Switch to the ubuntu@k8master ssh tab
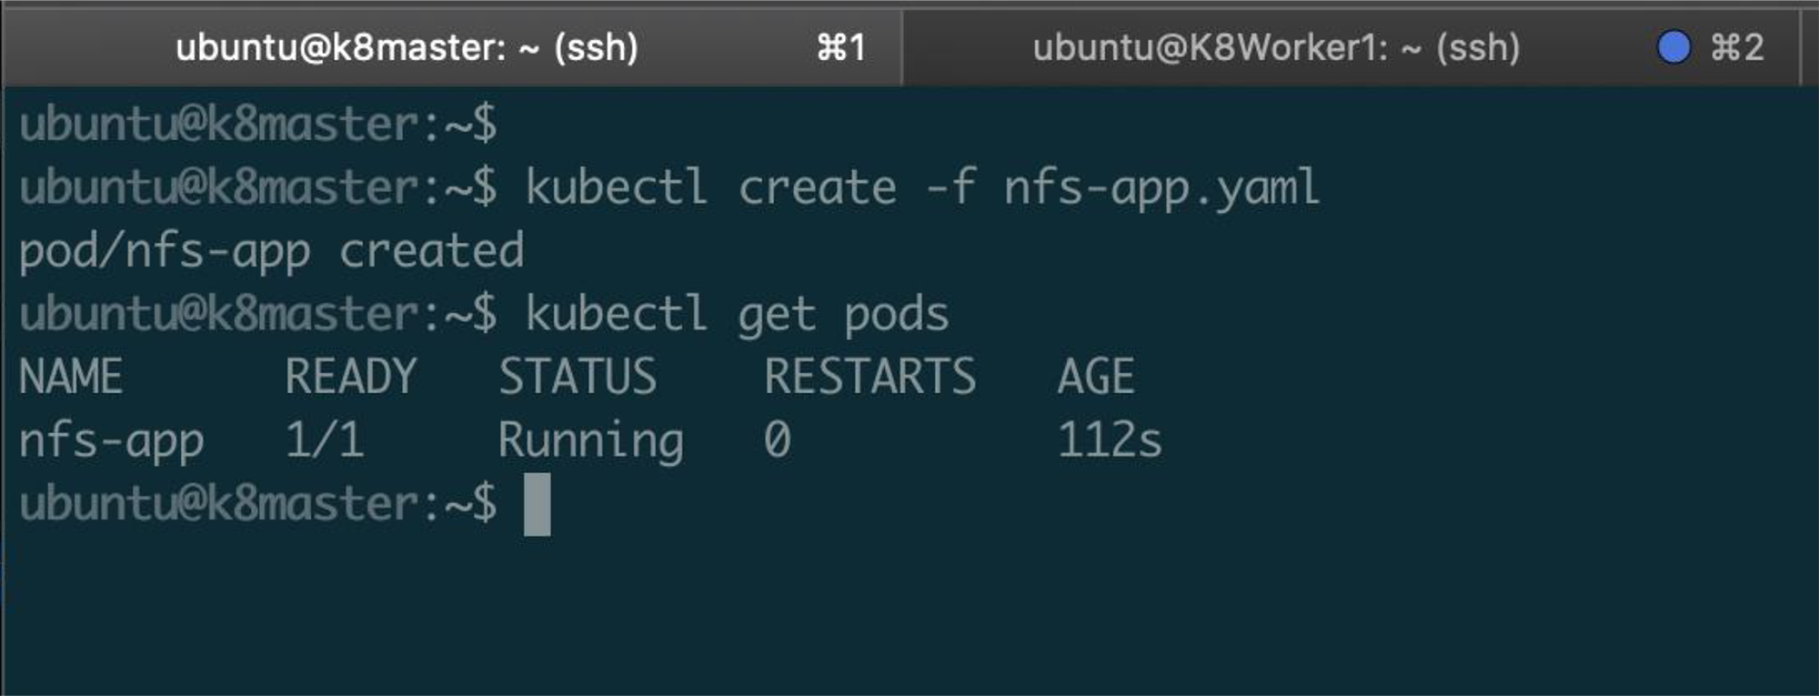The width and height of the screenshot is (1819, 696). coord(407,47)
